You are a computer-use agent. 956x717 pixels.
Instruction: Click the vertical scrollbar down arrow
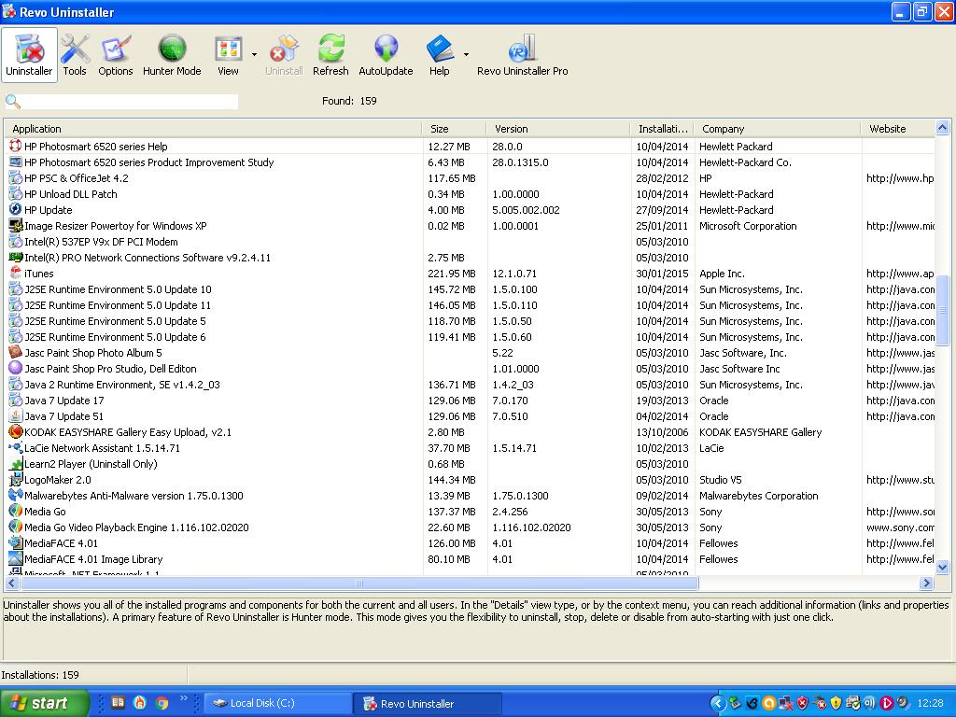point(942,567)
